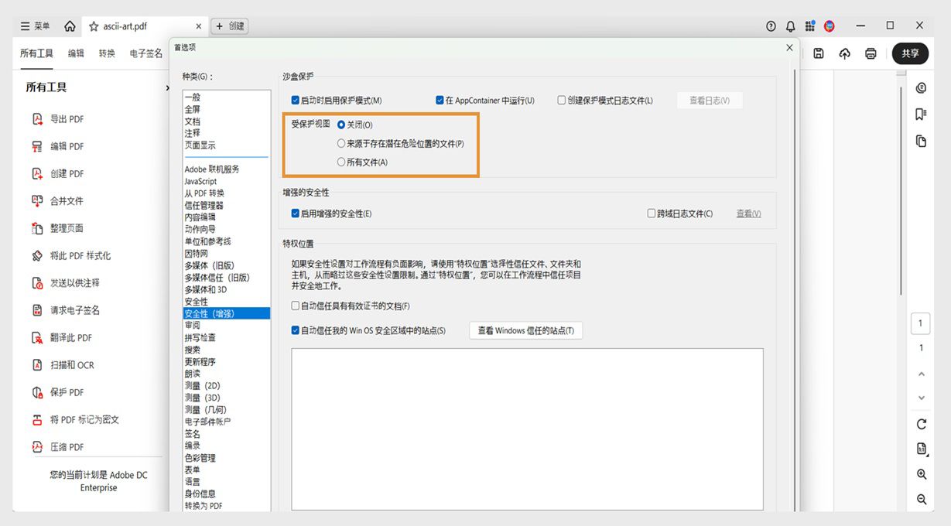Click the 查看 Windows 信任的站点 button
Viewport: 951px width, 526px height.
[x=525, y=330]
